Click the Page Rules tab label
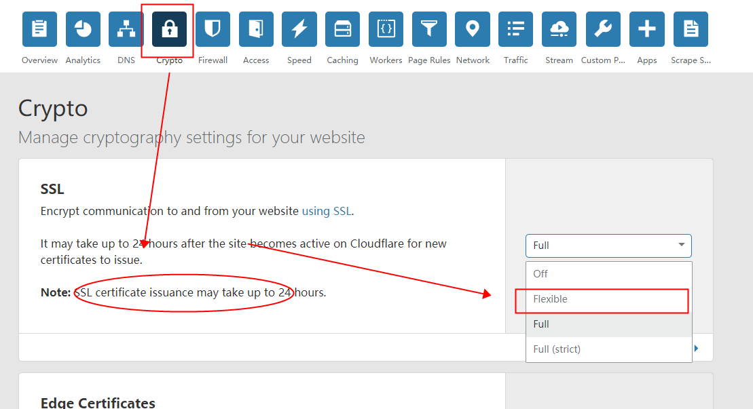This screenshot has width=753, height=409. pyautogui.click(x=429, y=60)
